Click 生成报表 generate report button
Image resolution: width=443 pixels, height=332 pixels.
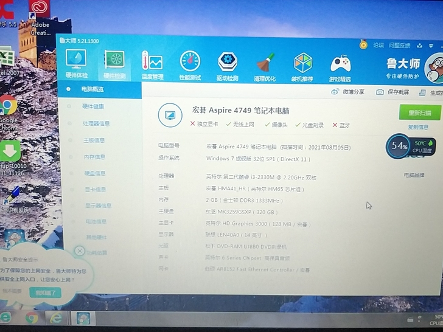(x=431, y=92)
